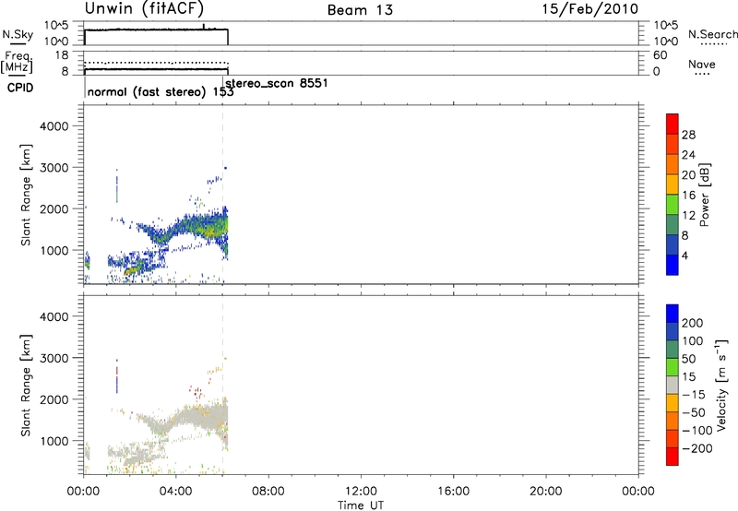Click the green 15-50 velocity colorbar segment
The image size is (738, 511).
pyautogui.click(x=673, y=367)
